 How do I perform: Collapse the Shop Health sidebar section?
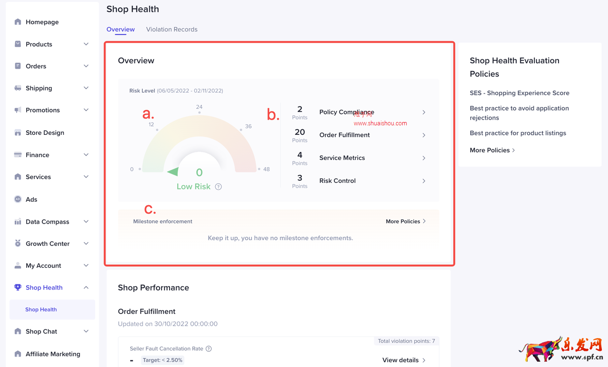(86, 287)
